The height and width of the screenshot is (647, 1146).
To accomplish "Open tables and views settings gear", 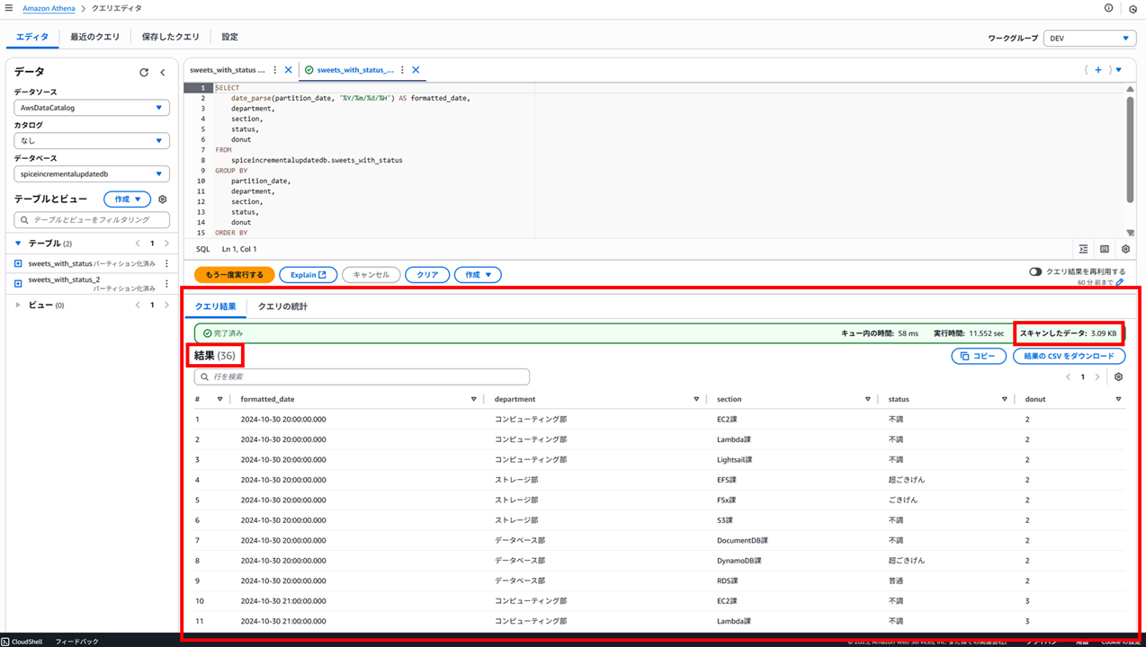I will click(x=163, y=199).
